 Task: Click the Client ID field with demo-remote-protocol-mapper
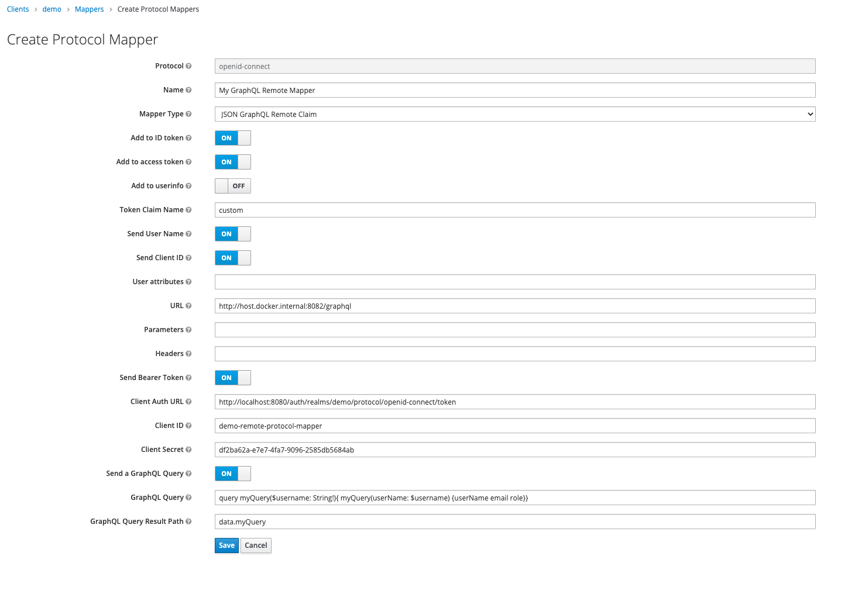515,426
